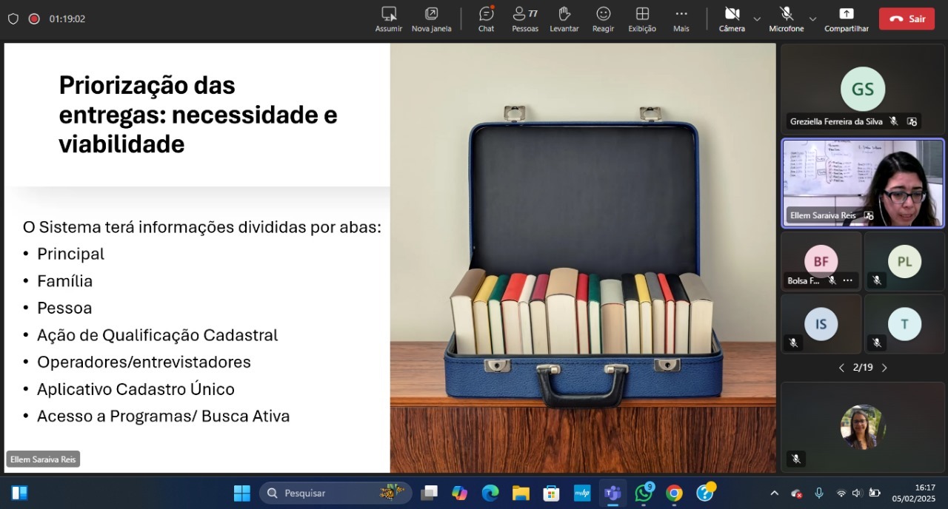Expand the Microfone options arrow
Image resolution: width=948 pixels, height=509 pixels.
click(x=812, y=18)
